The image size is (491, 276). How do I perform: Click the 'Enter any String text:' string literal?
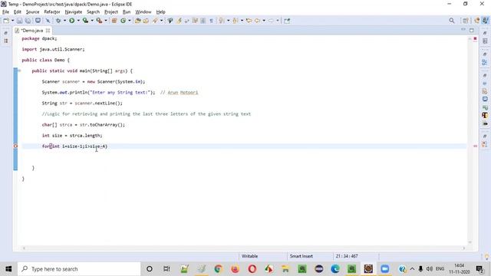point(120,92)
